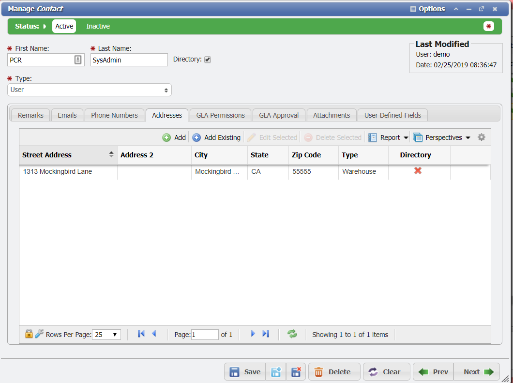Click the Save and Close icon button
Viewport: 513px width, 383px height.
pos(296,372)
